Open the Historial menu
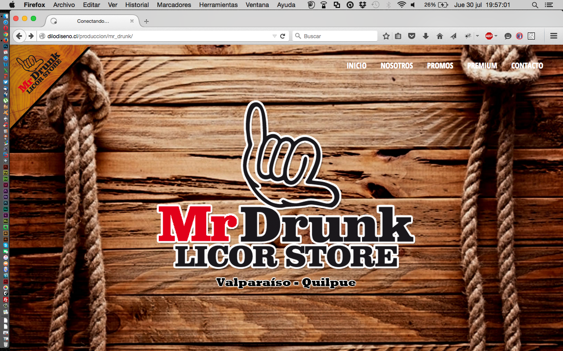The width and height of the screenshot is (563, 351). (x=137, y=5)
